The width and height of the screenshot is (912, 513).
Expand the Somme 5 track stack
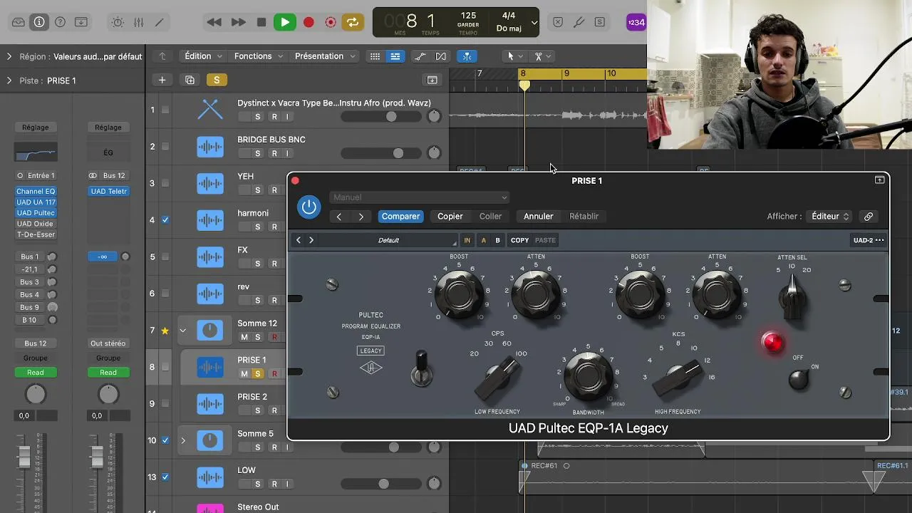click(x=182, y=440)
